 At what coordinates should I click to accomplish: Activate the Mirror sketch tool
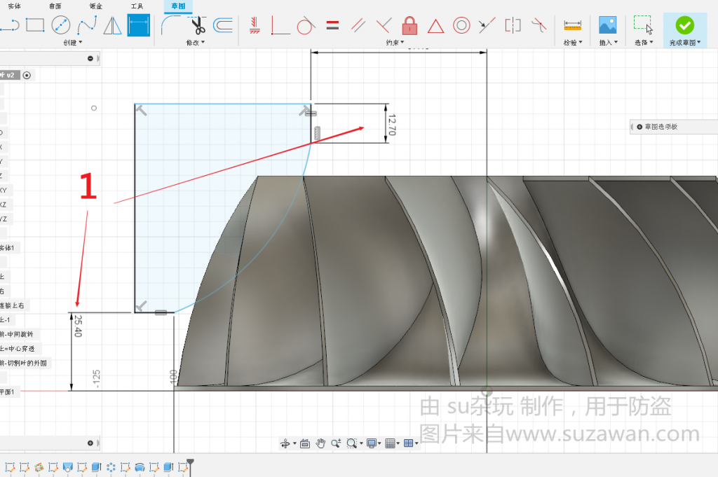pos(112,25)
